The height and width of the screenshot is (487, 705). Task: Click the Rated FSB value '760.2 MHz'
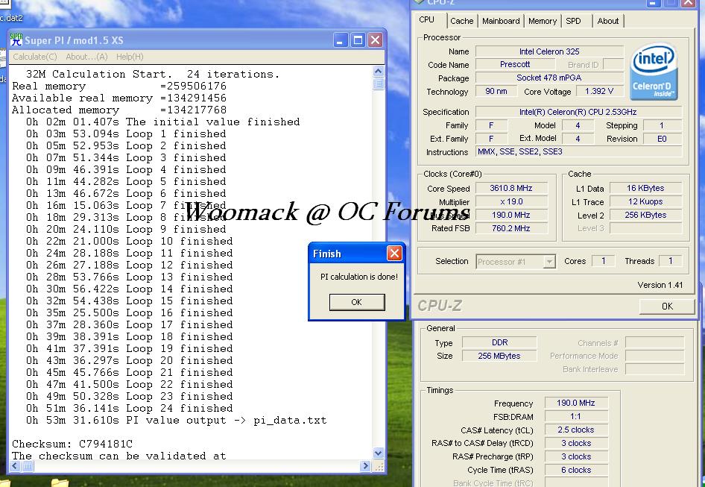coord(511,228)
